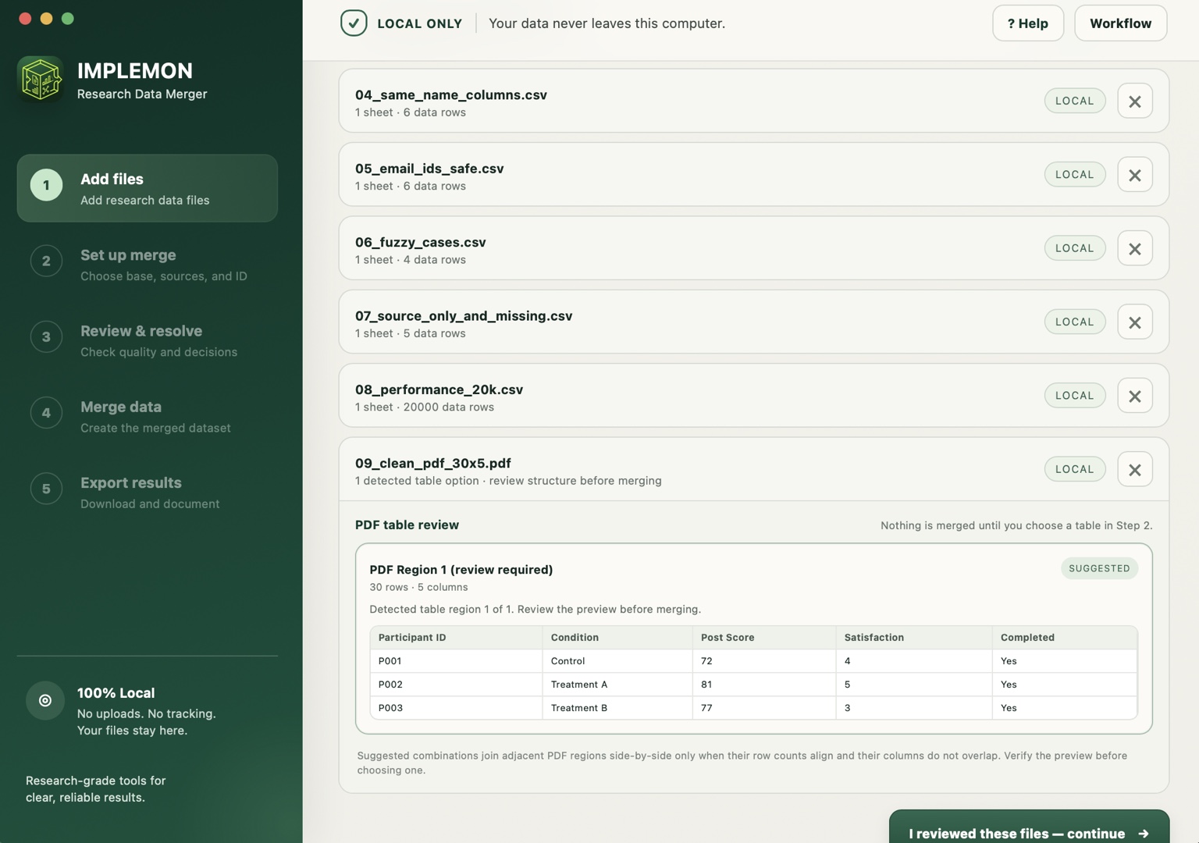Remove 04_same_name_columns.csv with its X icon
The image size is (1199, 843).
point(1135,101)
